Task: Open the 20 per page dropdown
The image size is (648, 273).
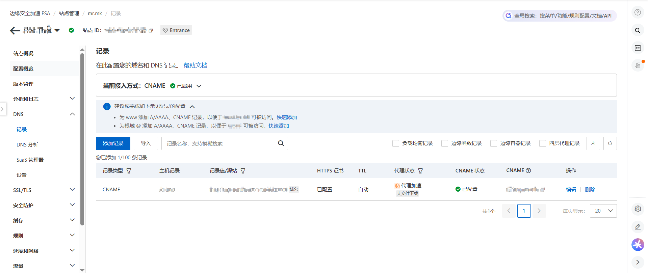Action: pyautogui.click(x=603, y=211)
